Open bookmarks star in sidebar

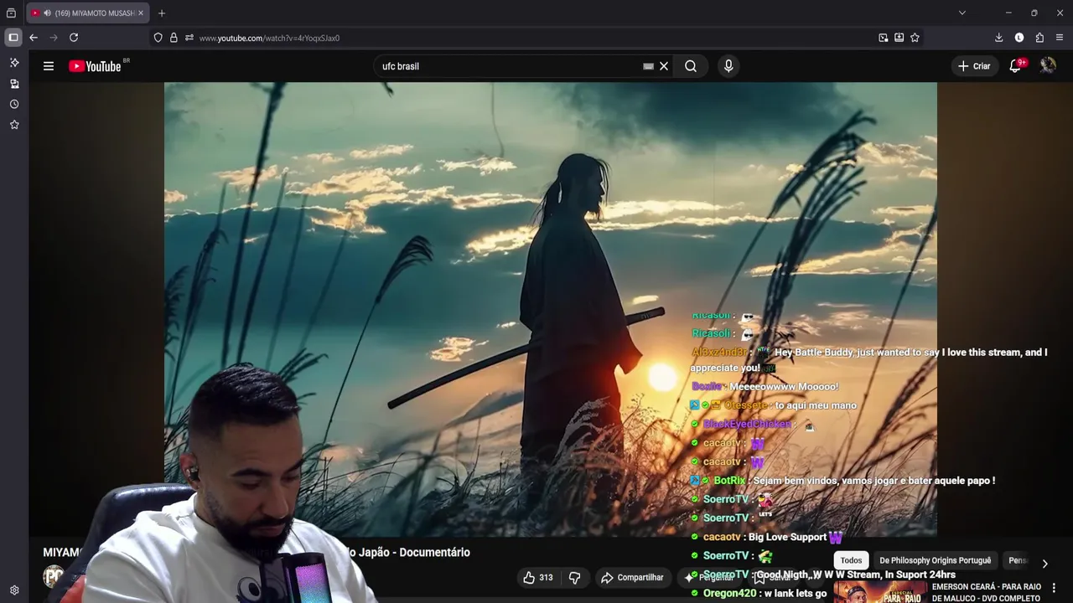14,125
